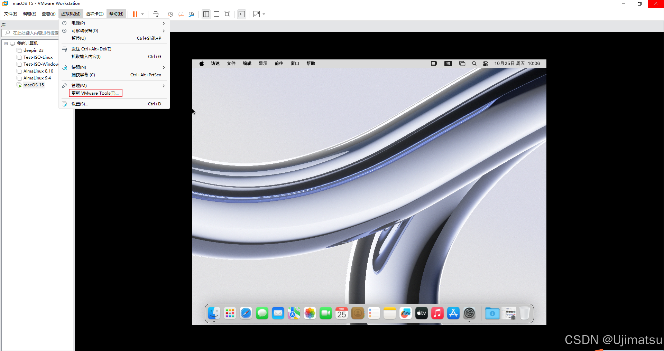Open the macOS 前往 menu
Viewport: 664px width, 351px height.
[279, 64]
